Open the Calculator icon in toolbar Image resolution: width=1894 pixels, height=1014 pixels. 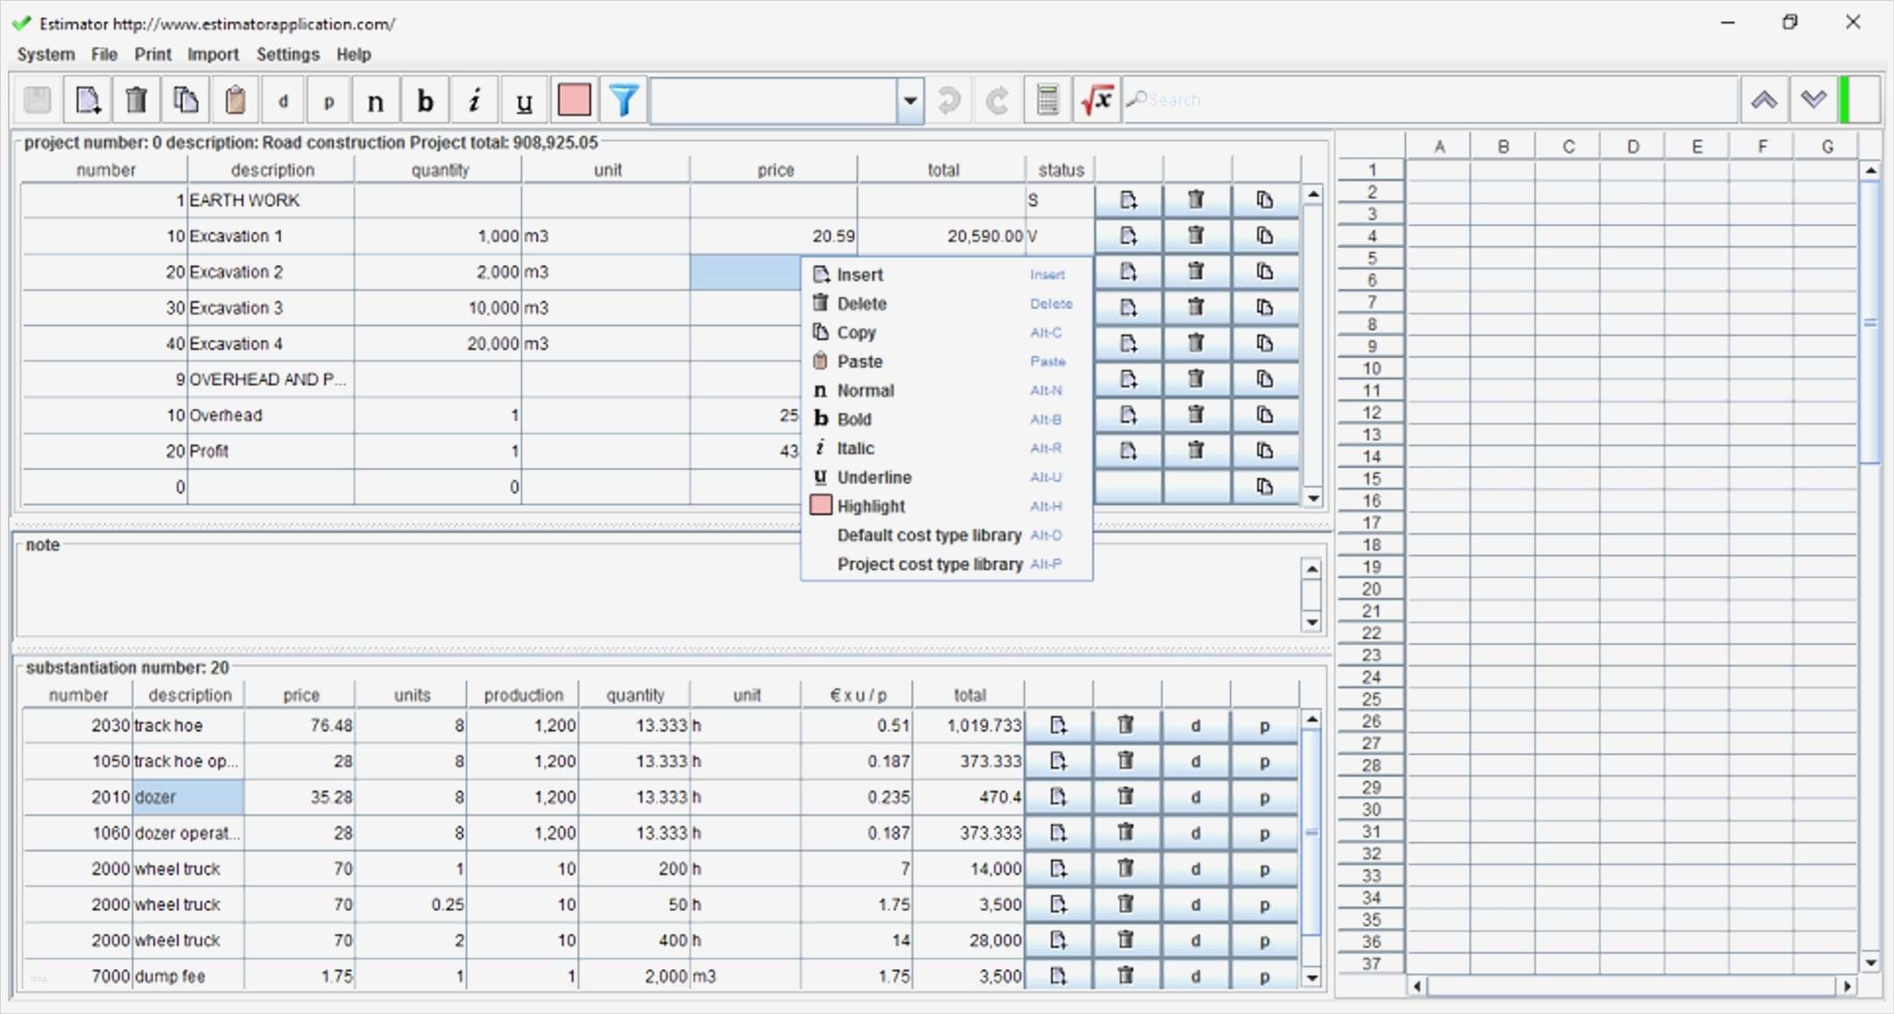(x=1047, y=99)
